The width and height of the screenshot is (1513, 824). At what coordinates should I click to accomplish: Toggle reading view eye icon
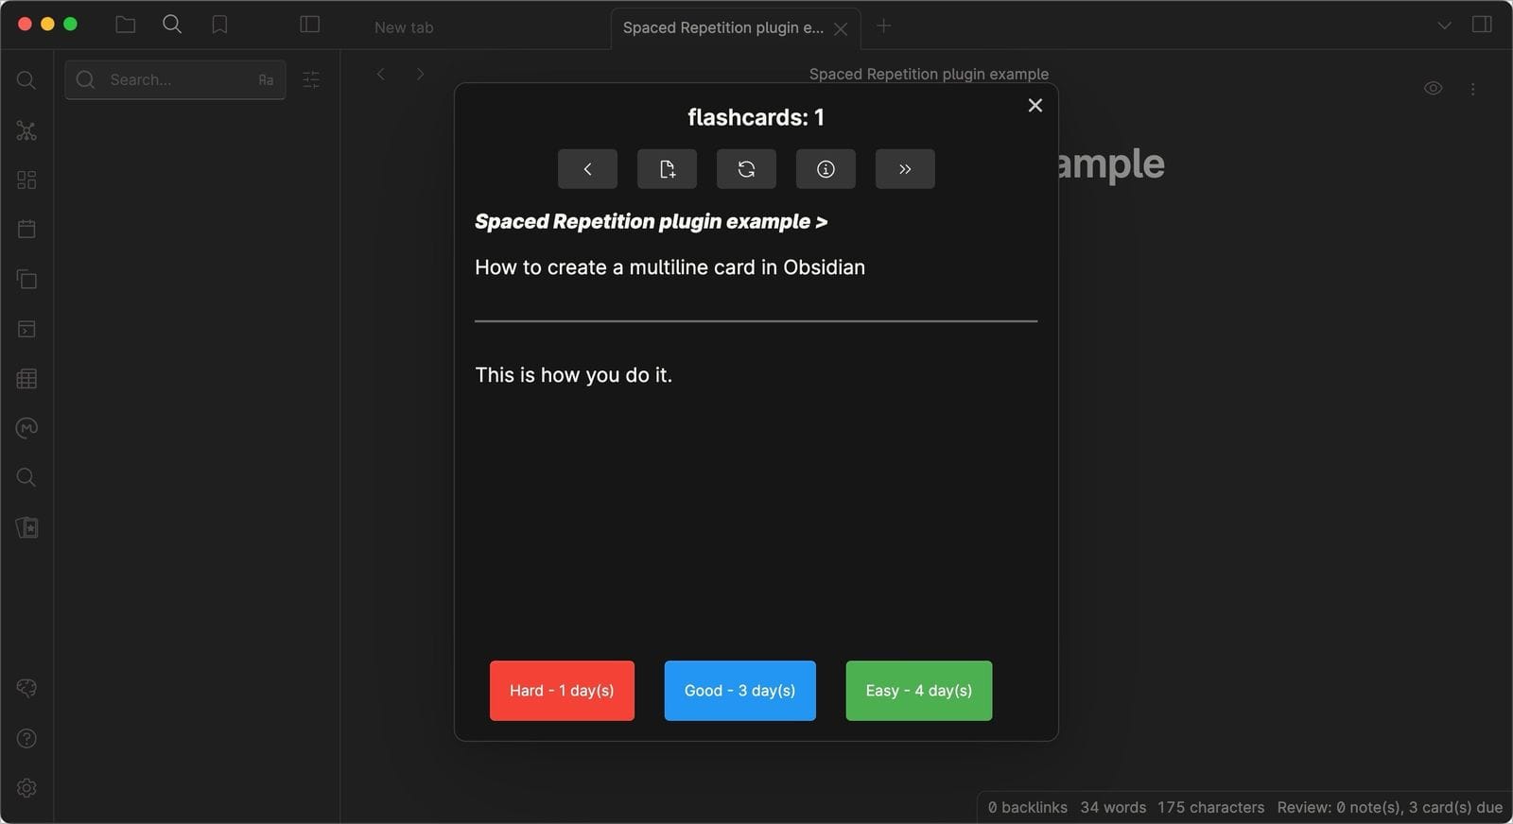[1434, 88]
